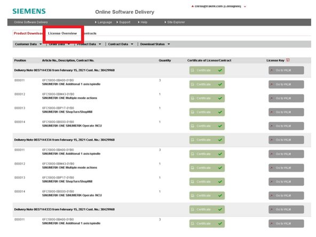
Task: Go to WLM for Delivery Note 0037144336
Action: pos(286,70)
